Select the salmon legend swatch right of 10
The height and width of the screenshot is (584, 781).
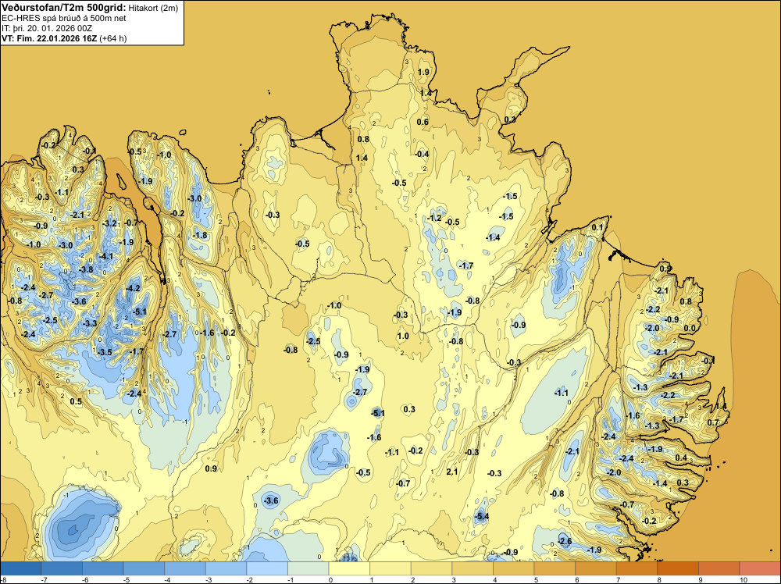click(x=760, y=568)
